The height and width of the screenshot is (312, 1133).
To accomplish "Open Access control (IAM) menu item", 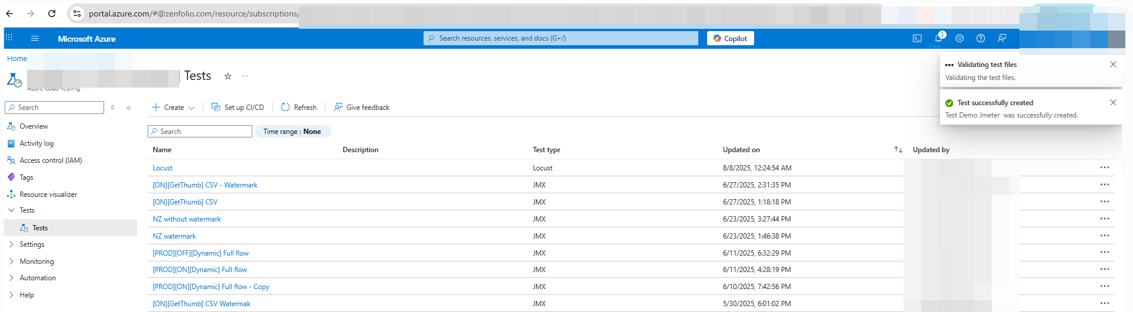I will pos(51,160).
